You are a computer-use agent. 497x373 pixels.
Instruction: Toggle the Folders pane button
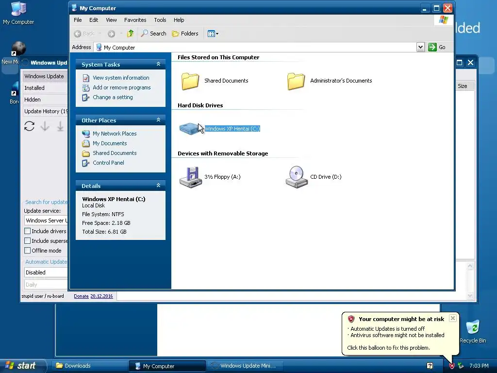pyautogui.click(x=185, y=34)
